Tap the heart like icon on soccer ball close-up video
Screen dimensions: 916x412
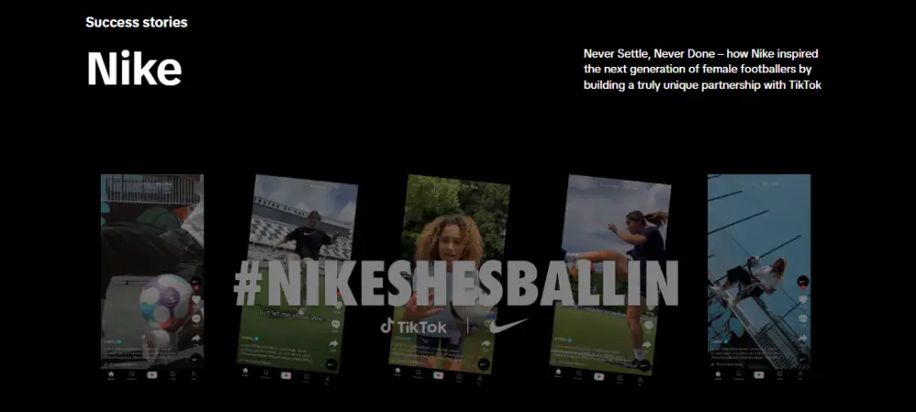pos(196,300)
